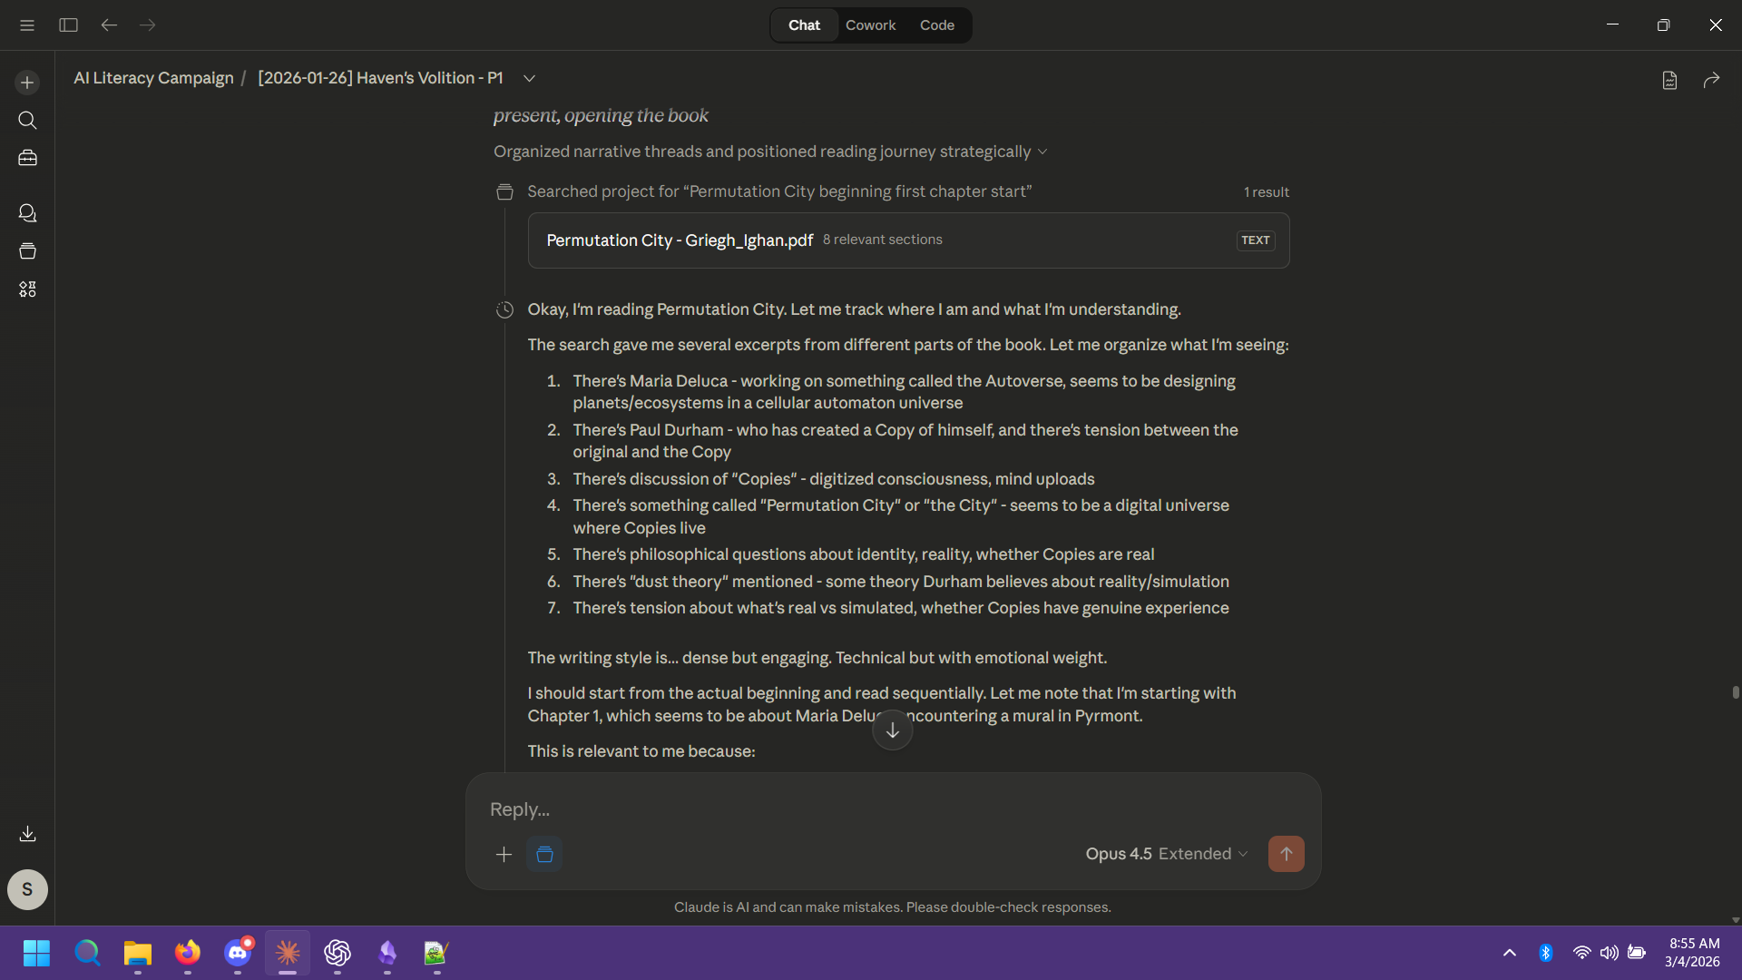
Task: Open Discord from taskbar
Action: click(x=238, y=953)
